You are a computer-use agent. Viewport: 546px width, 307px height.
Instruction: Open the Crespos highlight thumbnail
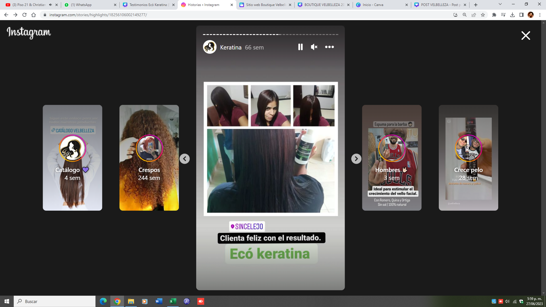(149, 158)
